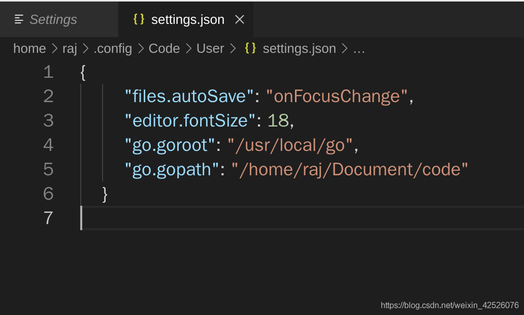Viewport: 524px width, 315px height.
Task: Switch to the Settings tab
Action: point(53,20)
